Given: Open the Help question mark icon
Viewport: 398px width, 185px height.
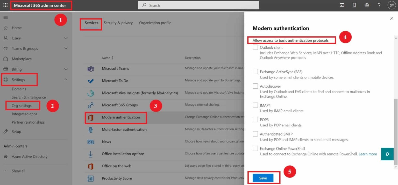Looking at the screenshot, I should coord(379,5).
